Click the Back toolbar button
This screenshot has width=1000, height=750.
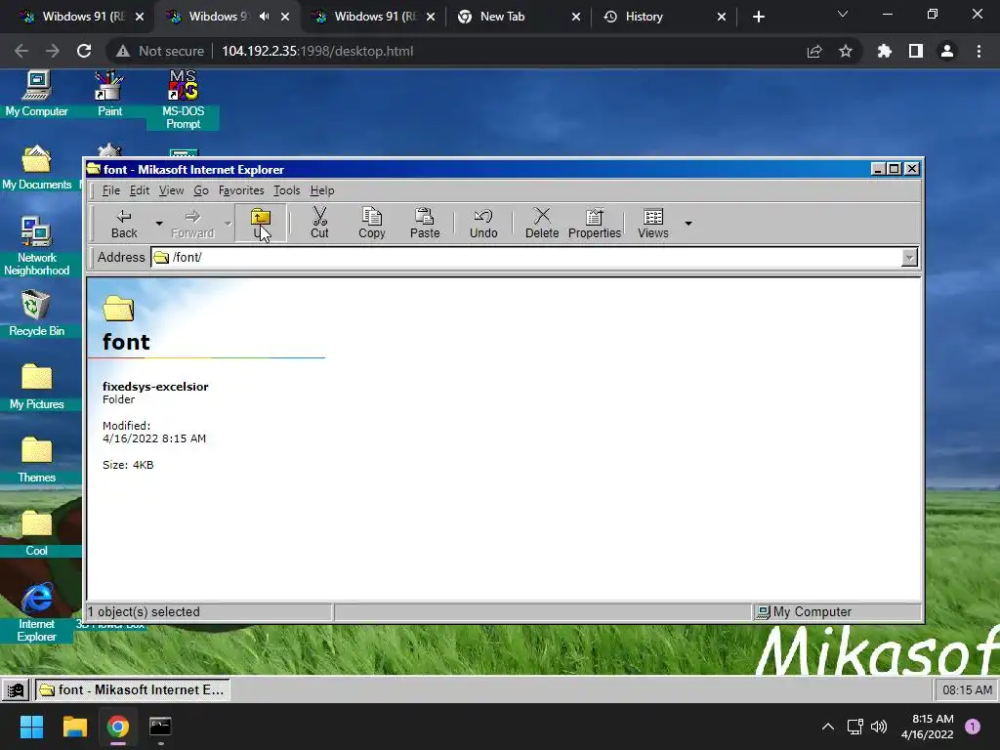pos(124,224)
